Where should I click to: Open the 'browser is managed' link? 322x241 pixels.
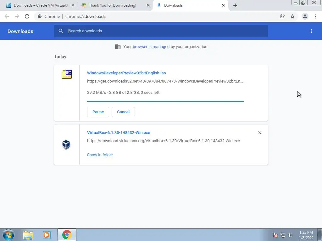[x=151, y=46]
